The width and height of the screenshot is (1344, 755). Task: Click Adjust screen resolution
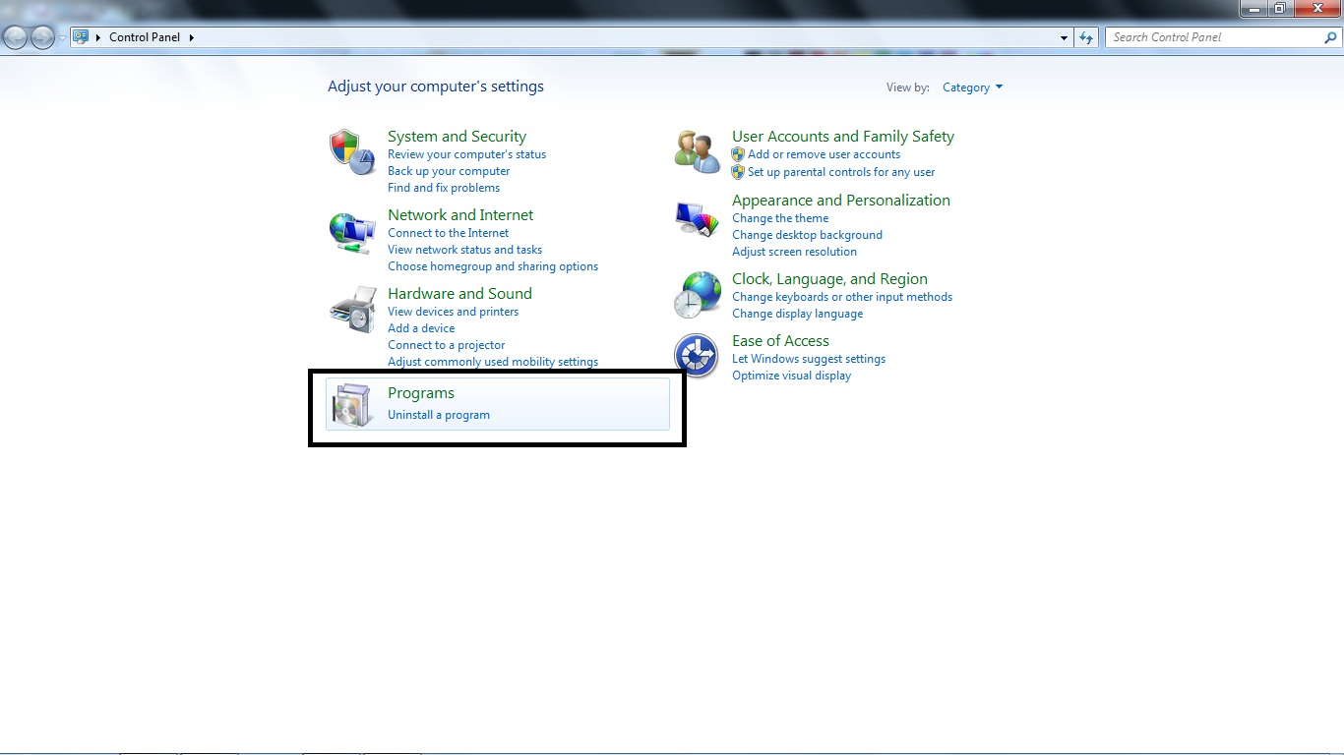(x=794, y=252)
